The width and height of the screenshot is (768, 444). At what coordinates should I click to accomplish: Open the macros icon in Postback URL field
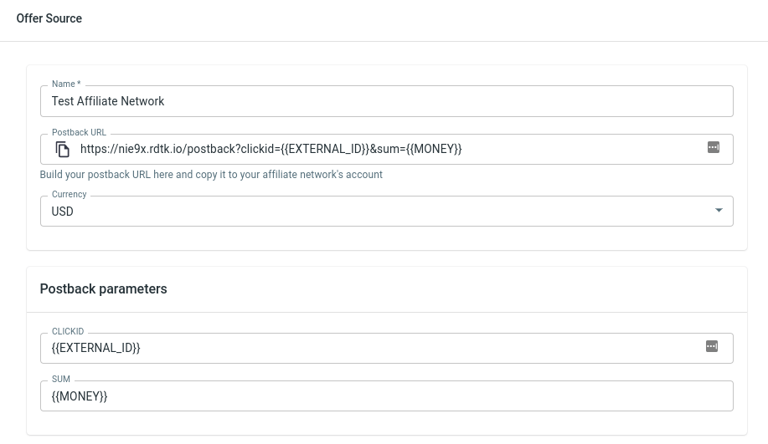pos(713,147)
